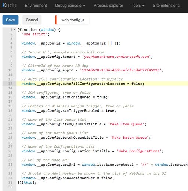Click the window.__appConfig declaration on line 4
This screenshot has width=188, height=191.
click(x=71, y=43)
